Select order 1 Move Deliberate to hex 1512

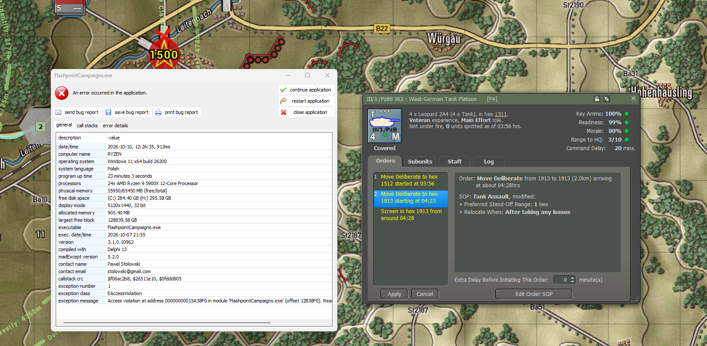tap(411, 180)
